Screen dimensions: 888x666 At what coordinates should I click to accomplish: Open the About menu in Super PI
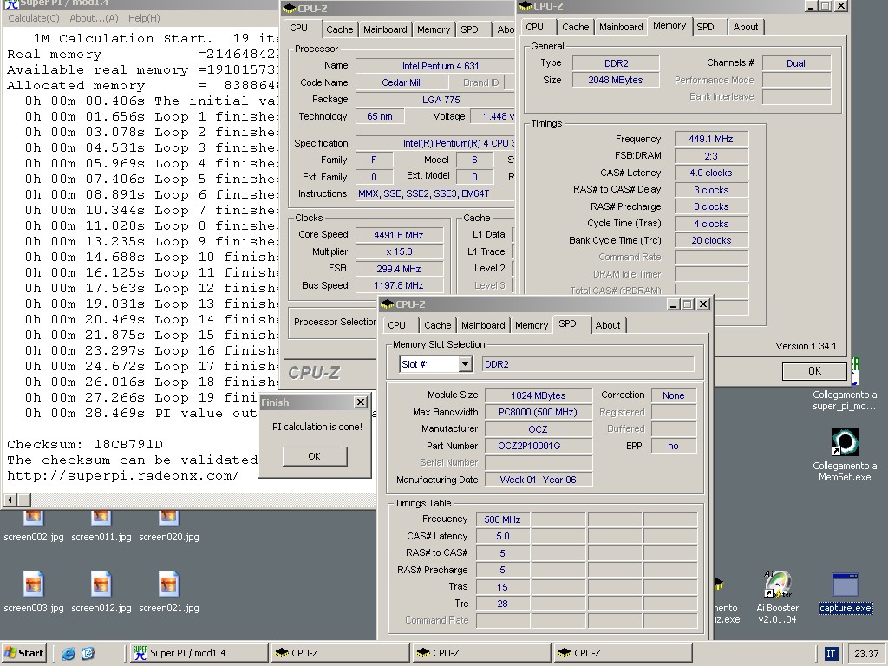pyautogui.click(x=94, y=18)
